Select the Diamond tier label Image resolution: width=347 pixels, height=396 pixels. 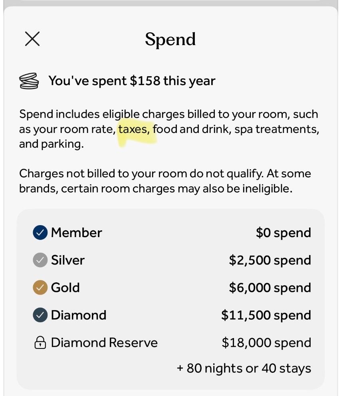point(78,315)
